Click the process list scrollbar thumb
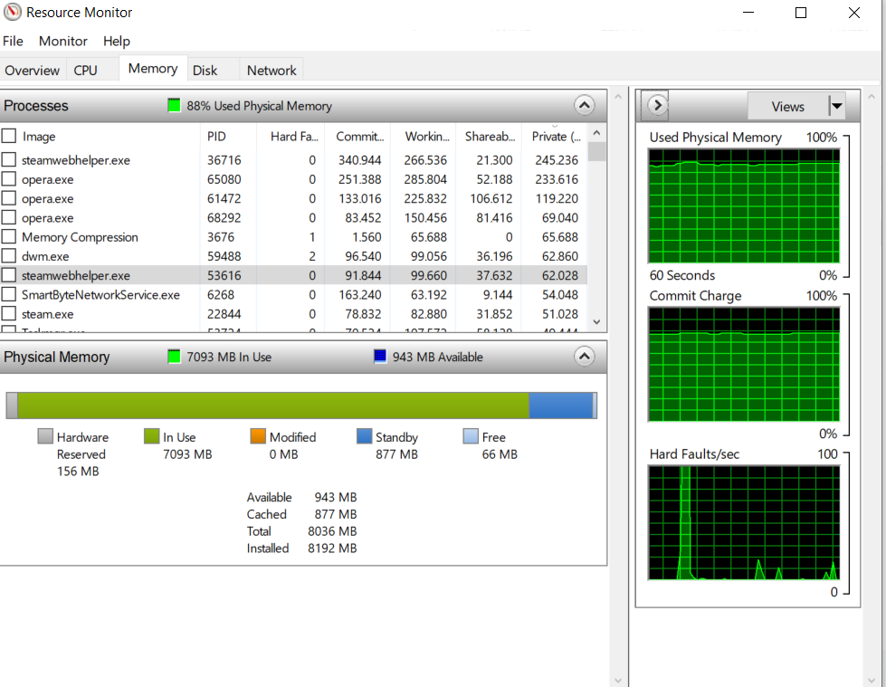Viewport: 886px width, 687px height. [x=596, y=152]
